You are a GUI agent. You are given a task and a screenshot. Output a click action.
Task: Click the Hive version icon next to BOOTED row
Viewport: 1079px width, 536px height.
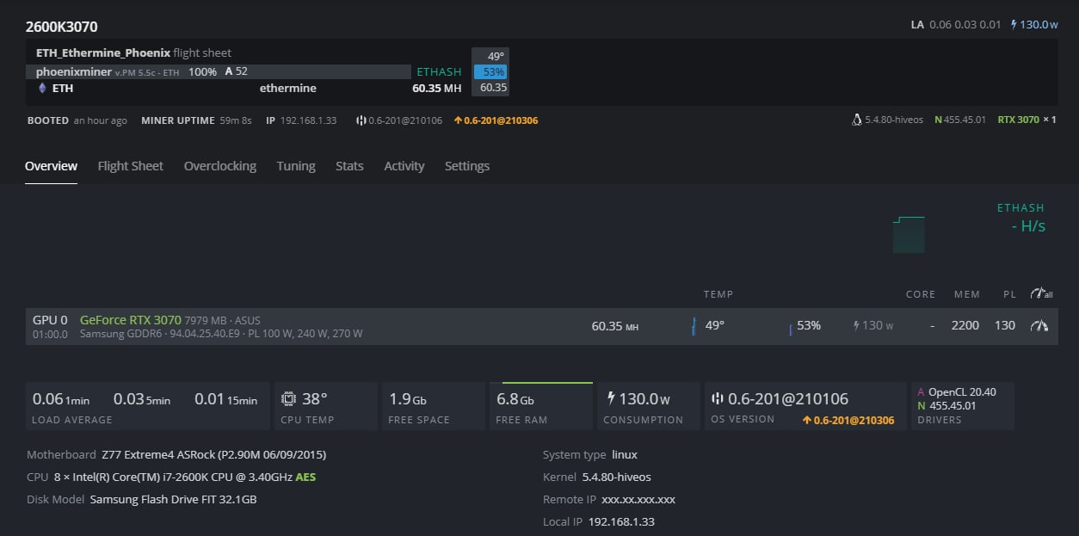coord(361,120)
